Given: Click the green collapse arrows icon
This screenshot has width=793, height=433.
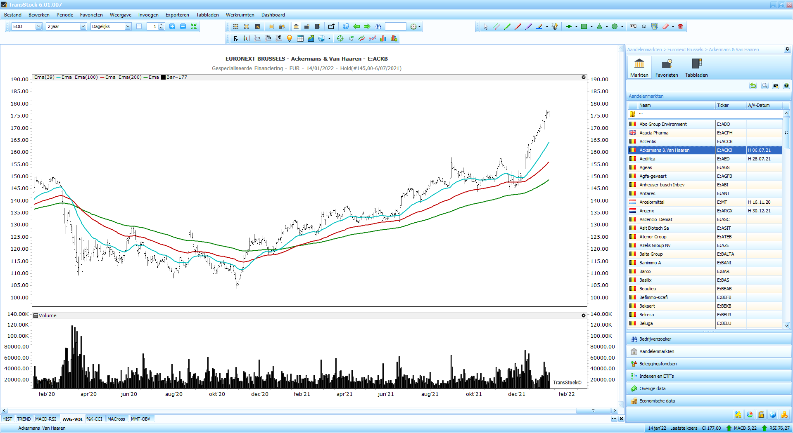Looking at the screenshot, I should (x=194, y=26).
